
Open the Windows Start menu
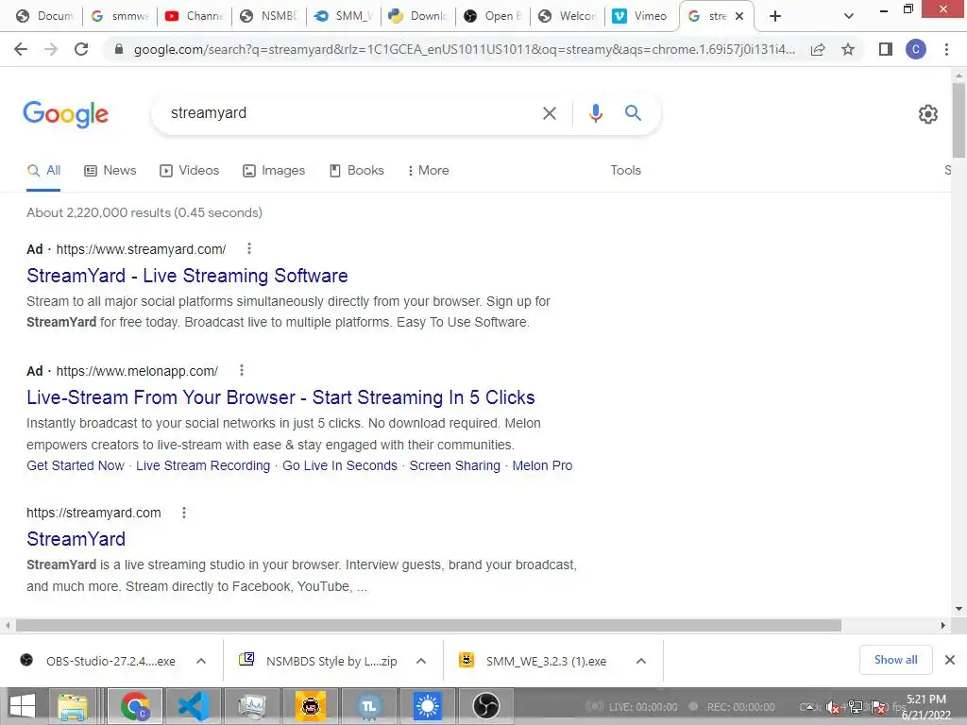pyautogui.click(x=23, y=706)
